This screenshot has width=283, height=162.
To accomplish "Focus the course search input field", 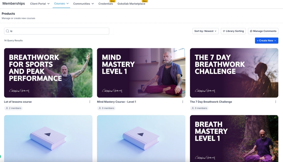I will [57, 31].
